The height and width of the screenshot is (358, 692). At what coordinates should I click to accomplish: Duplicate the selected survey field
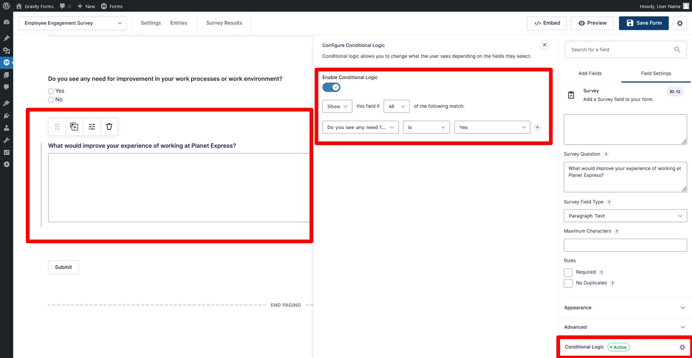pyautogui.click(x=74, y=127)
